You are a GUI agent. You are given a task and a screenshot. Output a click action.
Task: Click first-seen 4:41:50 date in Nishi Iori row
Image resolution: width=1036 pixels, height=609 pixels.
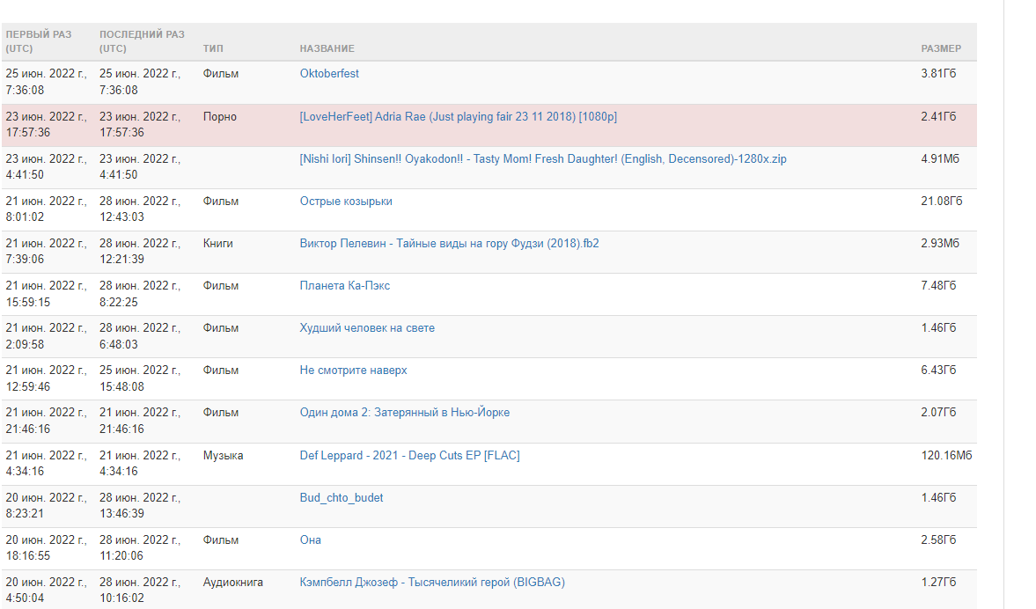coord(47,166)
